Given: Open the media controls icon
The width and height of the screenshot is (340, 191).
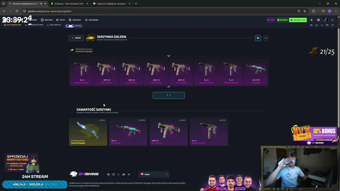Looking at the screenshot, I should click(x=323, y=11).
